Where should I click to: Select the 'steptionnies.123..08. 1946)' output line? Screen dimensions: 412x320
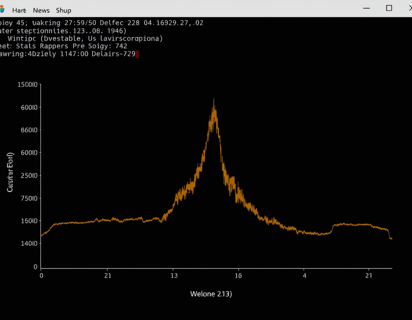63,31
